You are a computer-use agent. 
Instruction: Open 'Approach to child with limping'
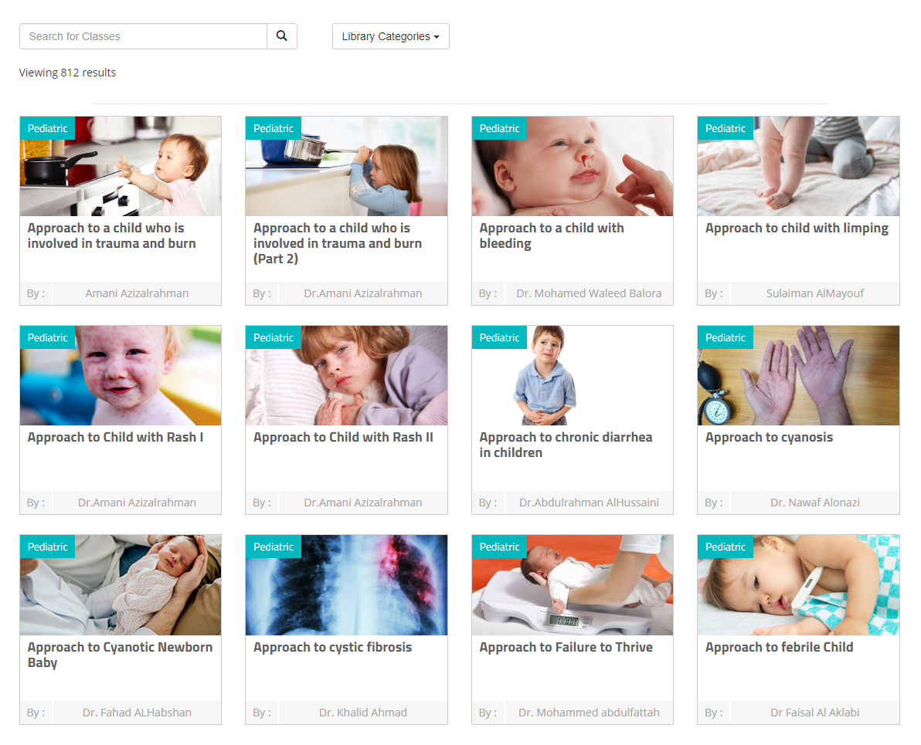click(797, 229)
